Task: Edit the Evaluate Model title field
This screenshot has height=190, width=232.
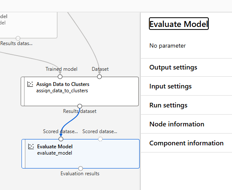Action: pyautogui.click(x=179, y=24)
